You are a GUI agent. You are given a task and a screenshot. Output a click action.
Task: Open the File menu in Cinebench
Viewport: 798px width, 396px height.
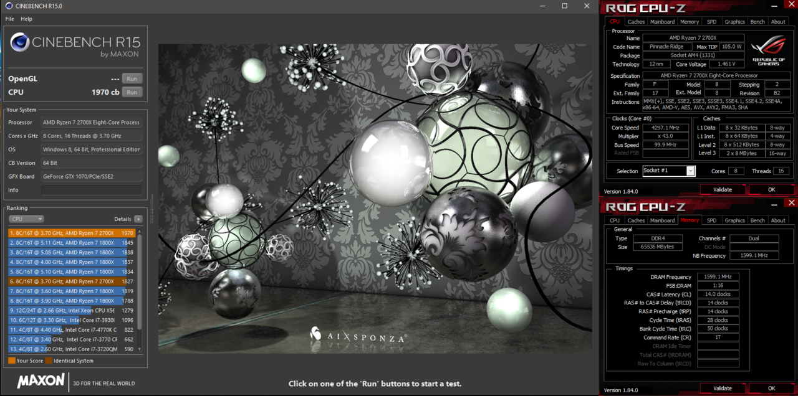[9, 19]
